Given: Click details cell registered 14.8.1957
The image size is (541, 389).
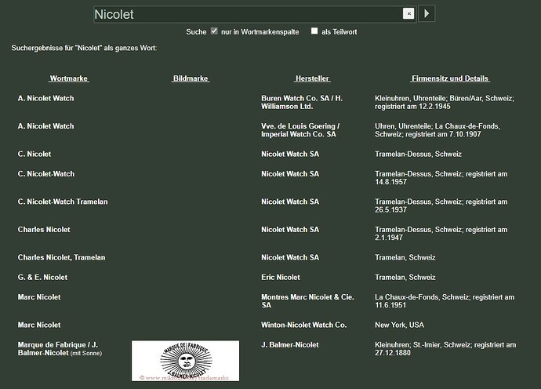Looking at the screenshot, I should tap(441, 178).
